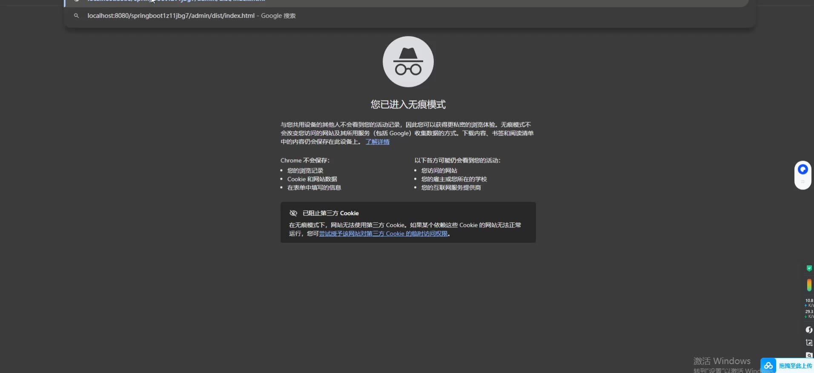Click the Chrome 不会保存 label
The width and height of the screenshot is (814, 373).
[305, 161]
